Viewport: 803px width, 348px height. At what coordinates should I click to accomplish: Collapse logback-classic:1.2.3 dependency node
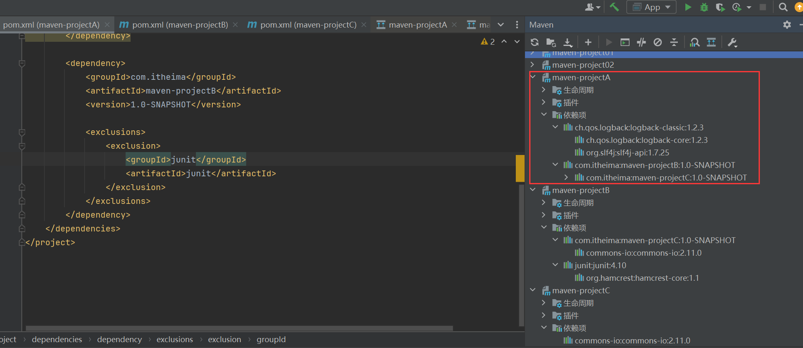pos(555,127)
